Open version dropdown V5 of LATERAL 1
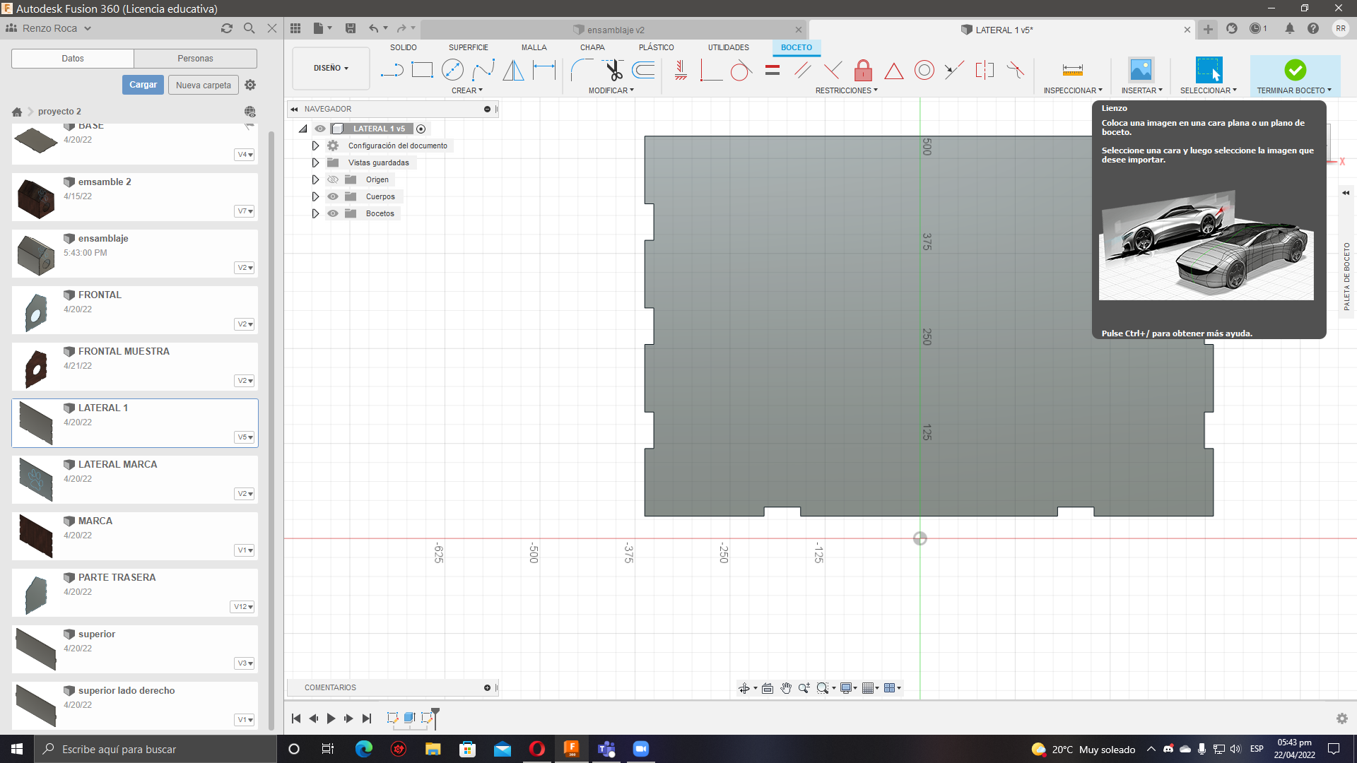Image resolution: width=1357 pixels, height=763 pixels. [245, 437]
